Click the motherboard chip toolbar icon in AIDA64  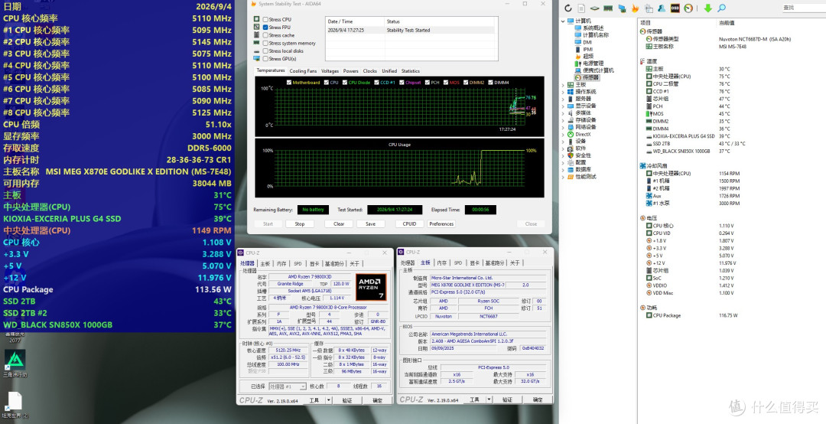point(595,8)
